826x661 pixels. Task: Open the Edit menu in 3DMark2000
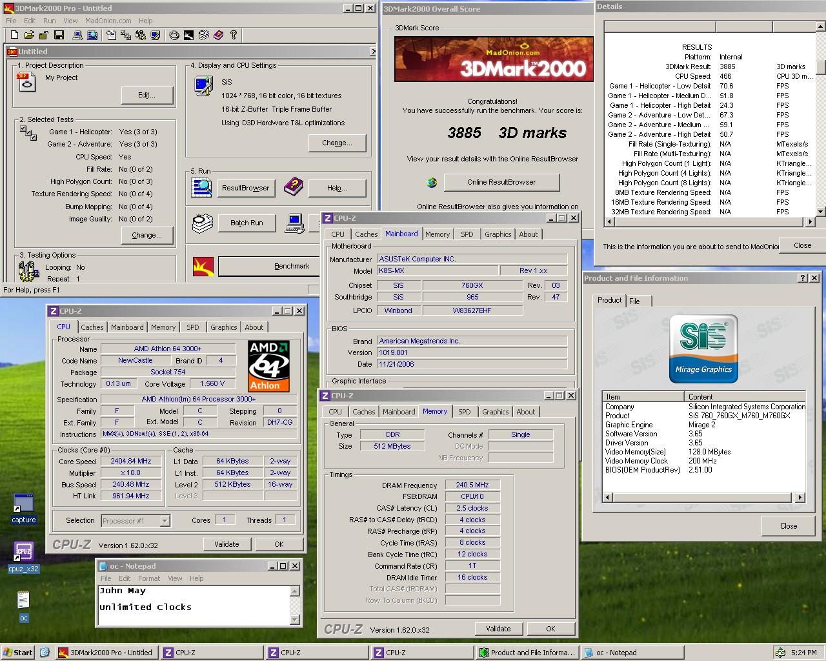click(30, 21)
